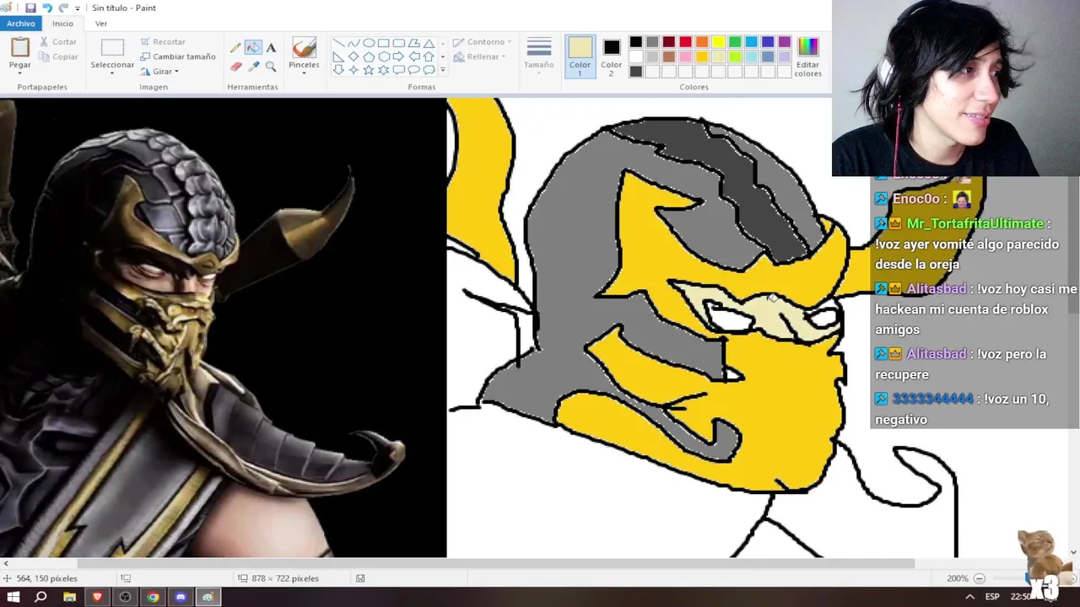
Task: Click the Redo arrow in title bar
Action: tap(63, 8)
